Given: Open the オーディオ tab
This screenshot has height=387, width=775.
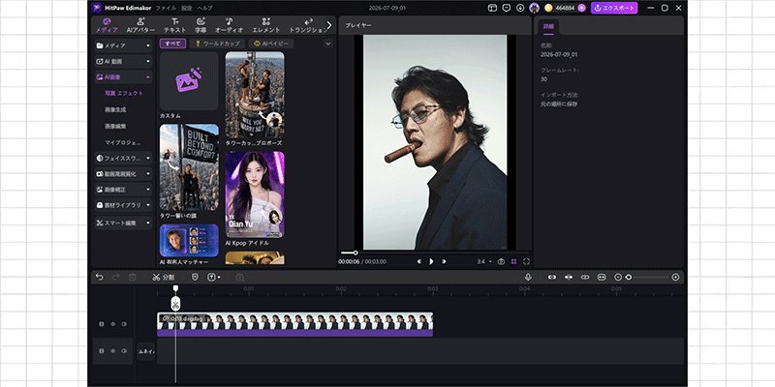Looking at the screenshot, I should pyautogui.click(x=229, y=25).
